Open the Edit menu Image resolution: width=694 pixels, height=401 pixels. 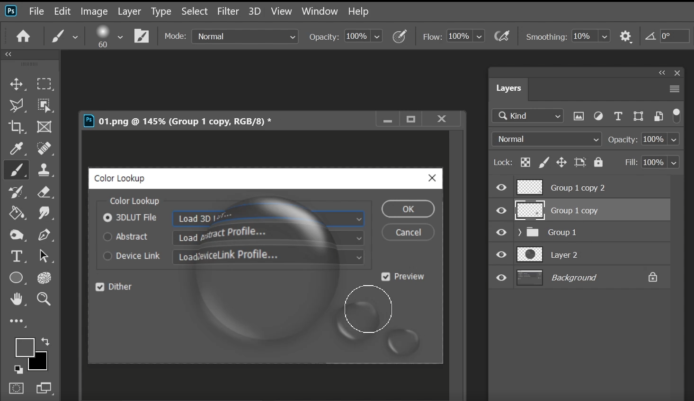62,11
